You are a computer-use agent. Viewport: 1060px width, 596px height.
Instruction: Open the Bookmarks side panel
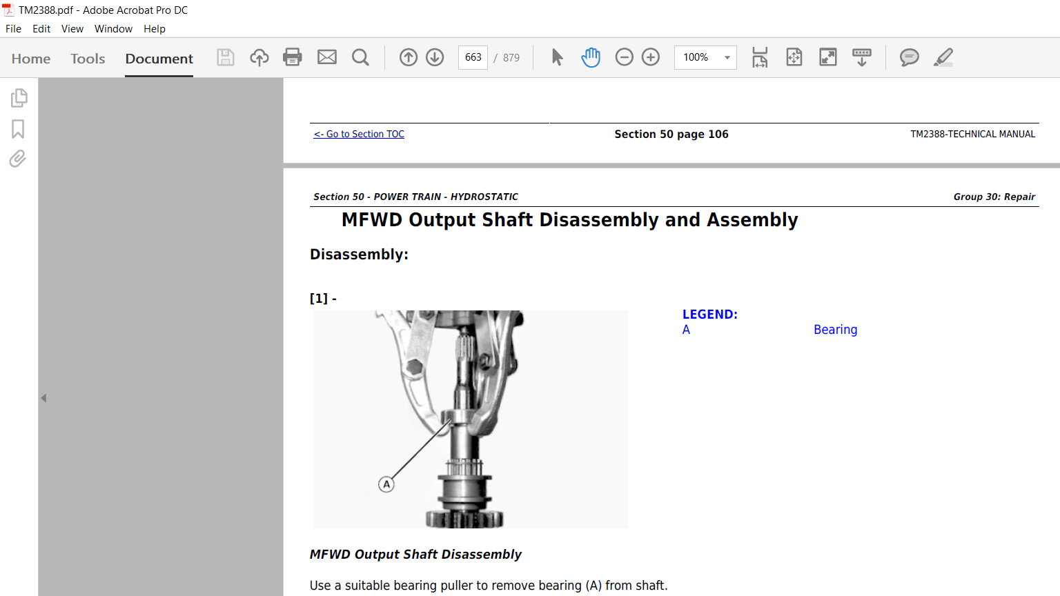[x=18, y=129]
